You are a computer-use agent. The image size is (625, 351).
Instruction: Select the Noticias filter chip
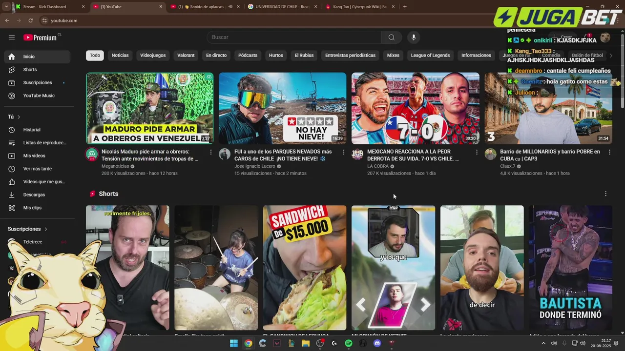[120, 55]
